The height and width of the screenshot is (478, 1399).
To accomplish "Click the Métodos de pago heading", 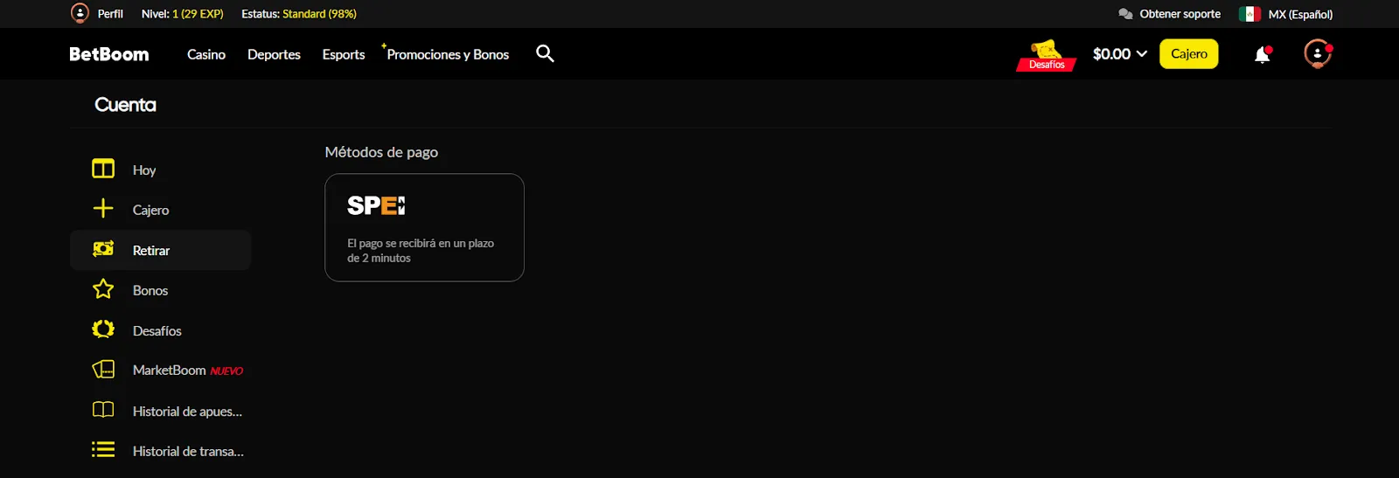I will coord(381,152).
